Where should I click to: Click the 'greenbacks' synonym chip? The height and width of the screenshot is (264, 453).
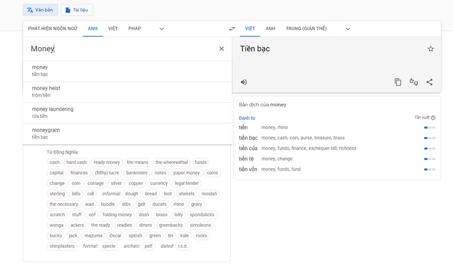(171, 225)
